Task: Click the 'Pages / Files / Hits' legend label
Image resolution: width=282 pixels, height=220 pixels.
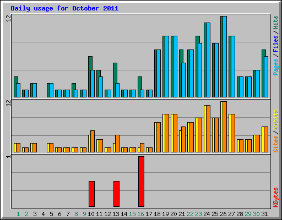Action: (x=276, y=46)
